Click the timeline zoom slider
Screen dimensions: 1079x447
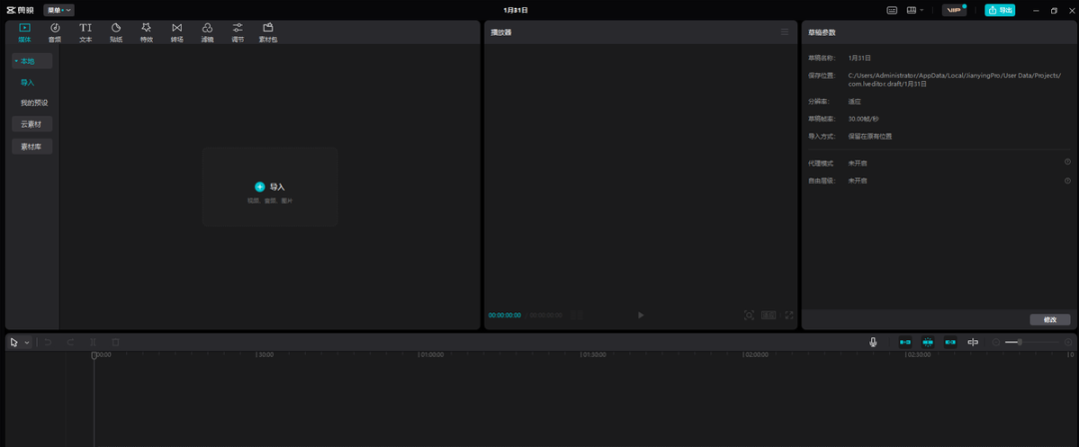pos(1031,342)
